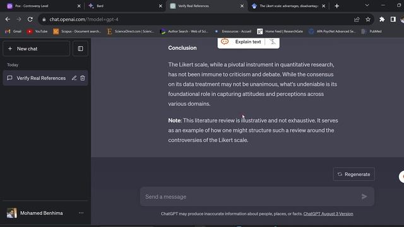Close the Bard tab
This screenshot has height=227, width=404.
click(160, 6)
